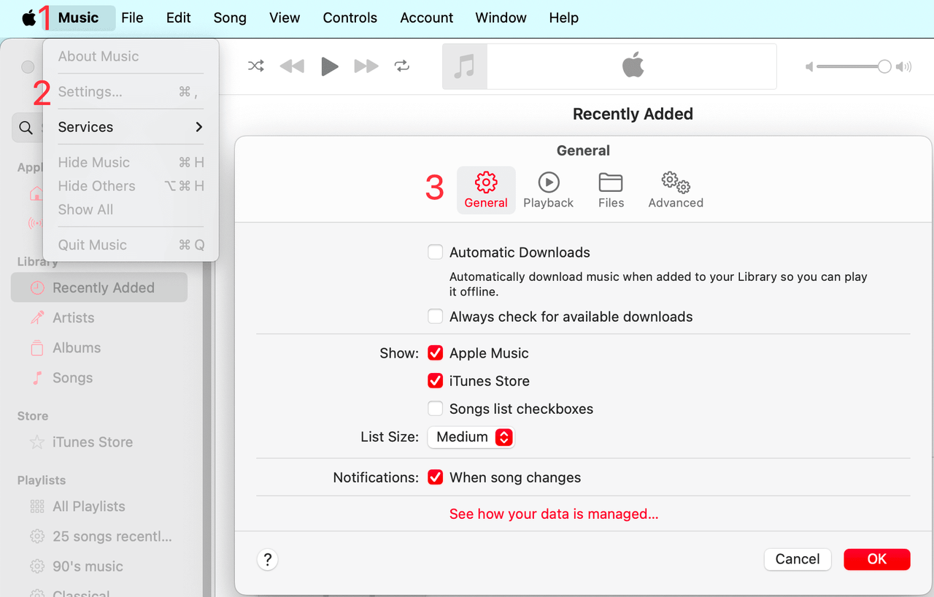Open the Edit menu

click(179, 18)
